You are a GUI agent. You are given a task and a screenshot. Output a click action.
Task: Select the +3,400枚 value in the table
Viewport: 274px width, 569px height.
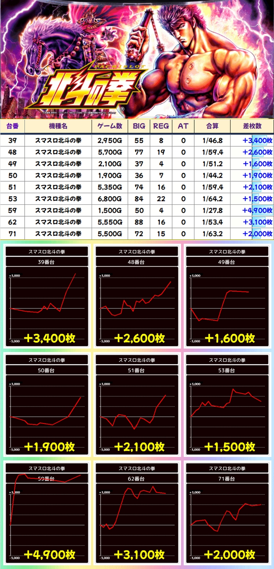click(x=257, y=140)
